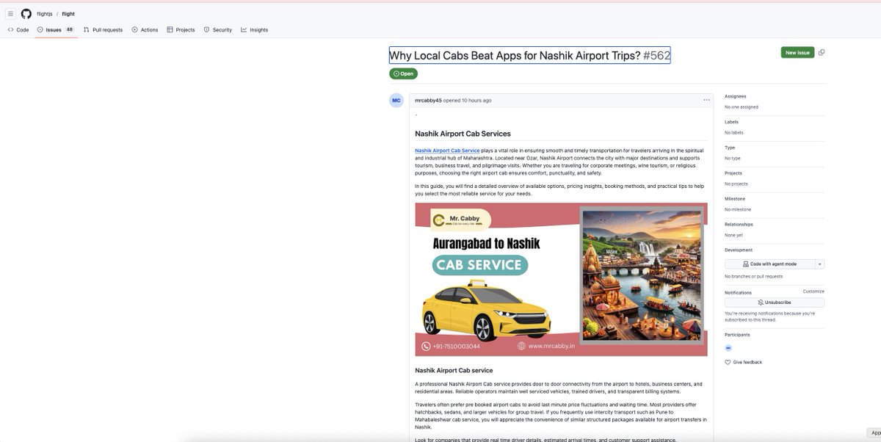Screen dimensions: 881x442
Task: Open the MC avatar of mrcabby45
Action: point(396,101)
